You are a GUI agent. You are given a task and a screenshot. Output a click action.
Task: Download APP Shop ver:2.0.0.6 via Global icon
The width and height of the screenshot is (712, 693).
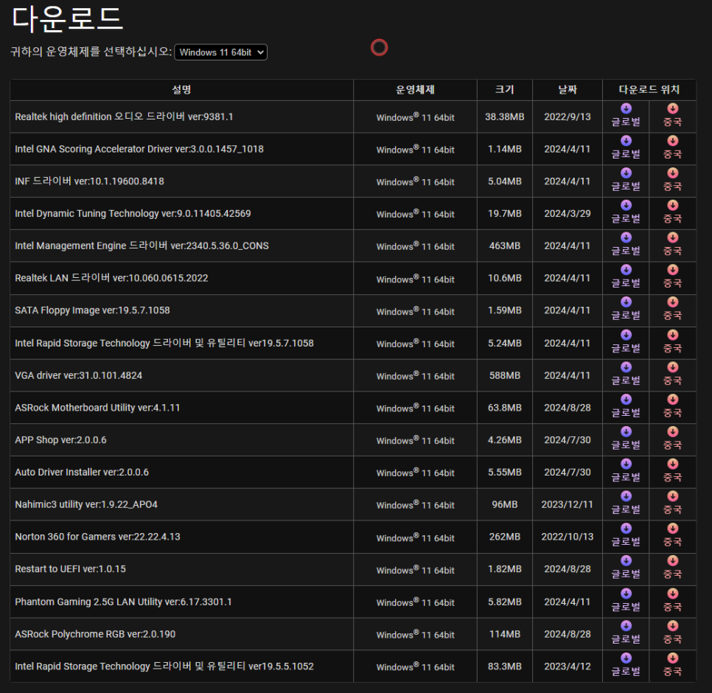click(627, 431)
